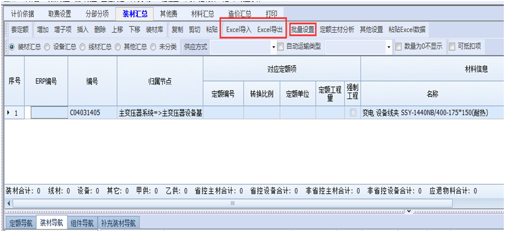Screen dimensions: 505x232
Task: Click the 主变压器系统 归属节点 cell
Action: click(x=160, y=113)
